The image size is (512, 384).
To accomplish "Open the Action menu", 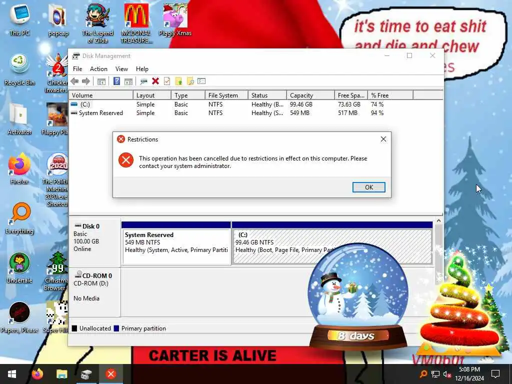I will [98, 69].
